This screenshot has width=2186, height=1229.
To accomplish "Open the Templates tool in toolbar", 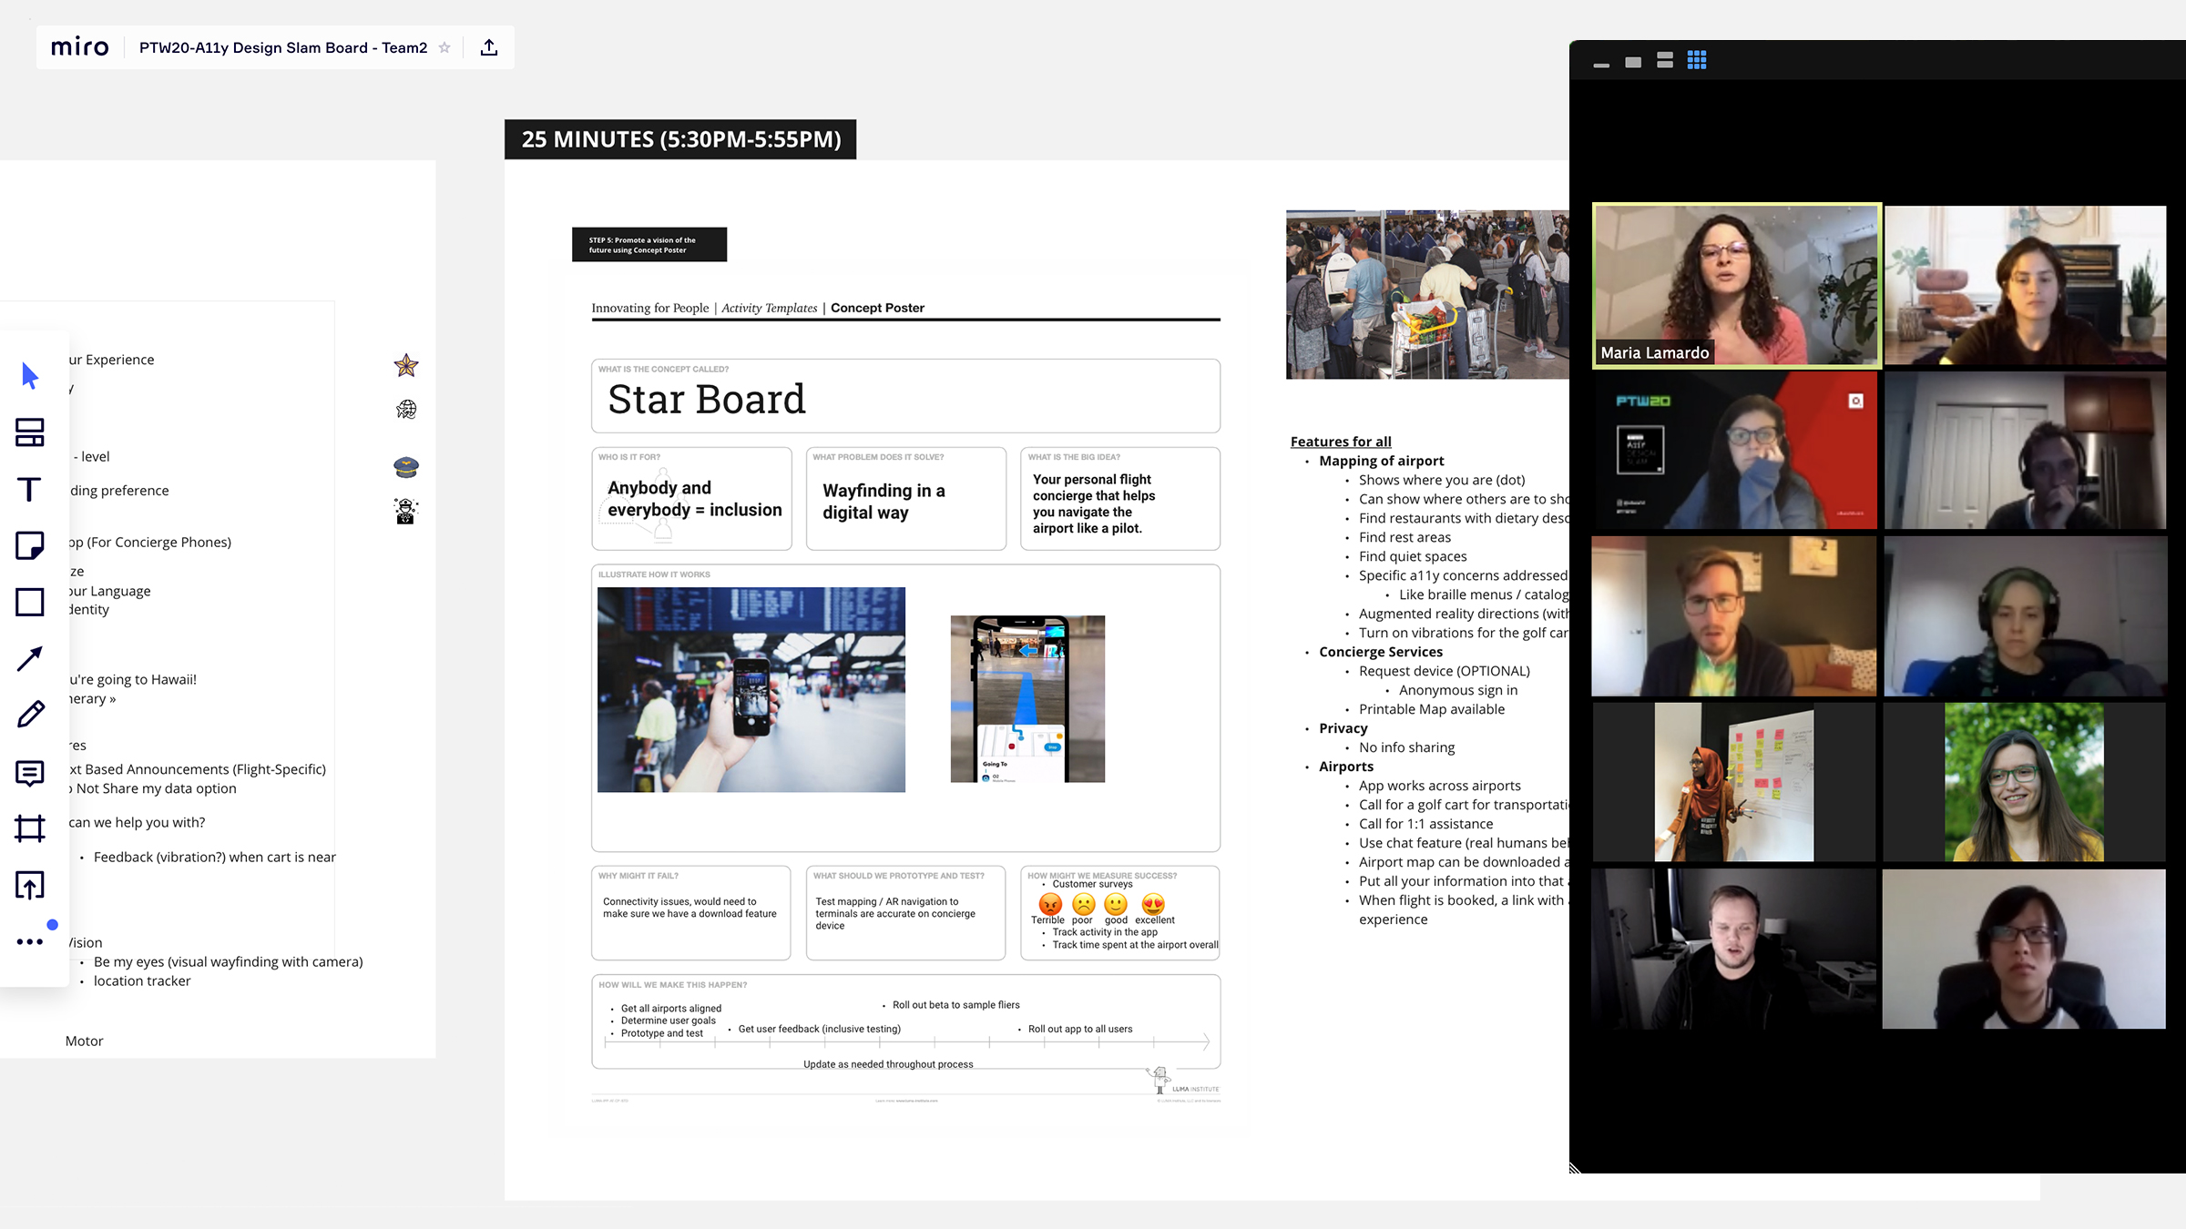I will [30, 432].
